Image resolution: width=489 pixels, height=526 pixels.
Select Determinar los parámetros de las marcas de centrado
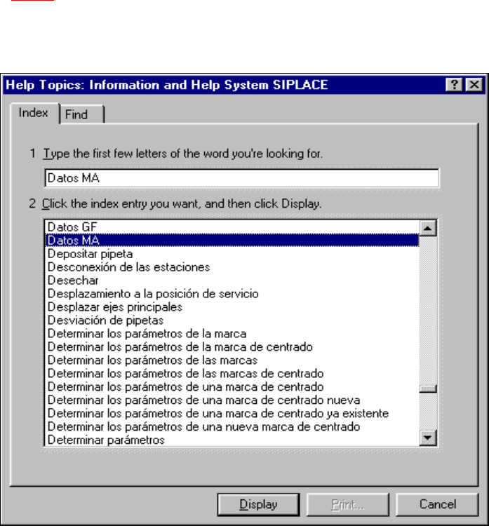tap(232, 373)
